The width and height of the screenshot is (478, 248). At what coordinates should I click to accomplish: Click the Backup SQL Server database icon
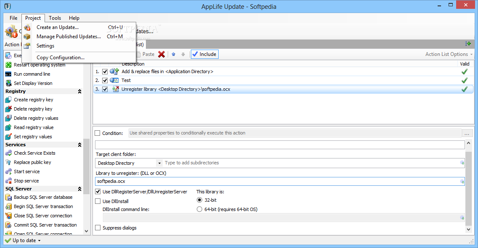8,197
